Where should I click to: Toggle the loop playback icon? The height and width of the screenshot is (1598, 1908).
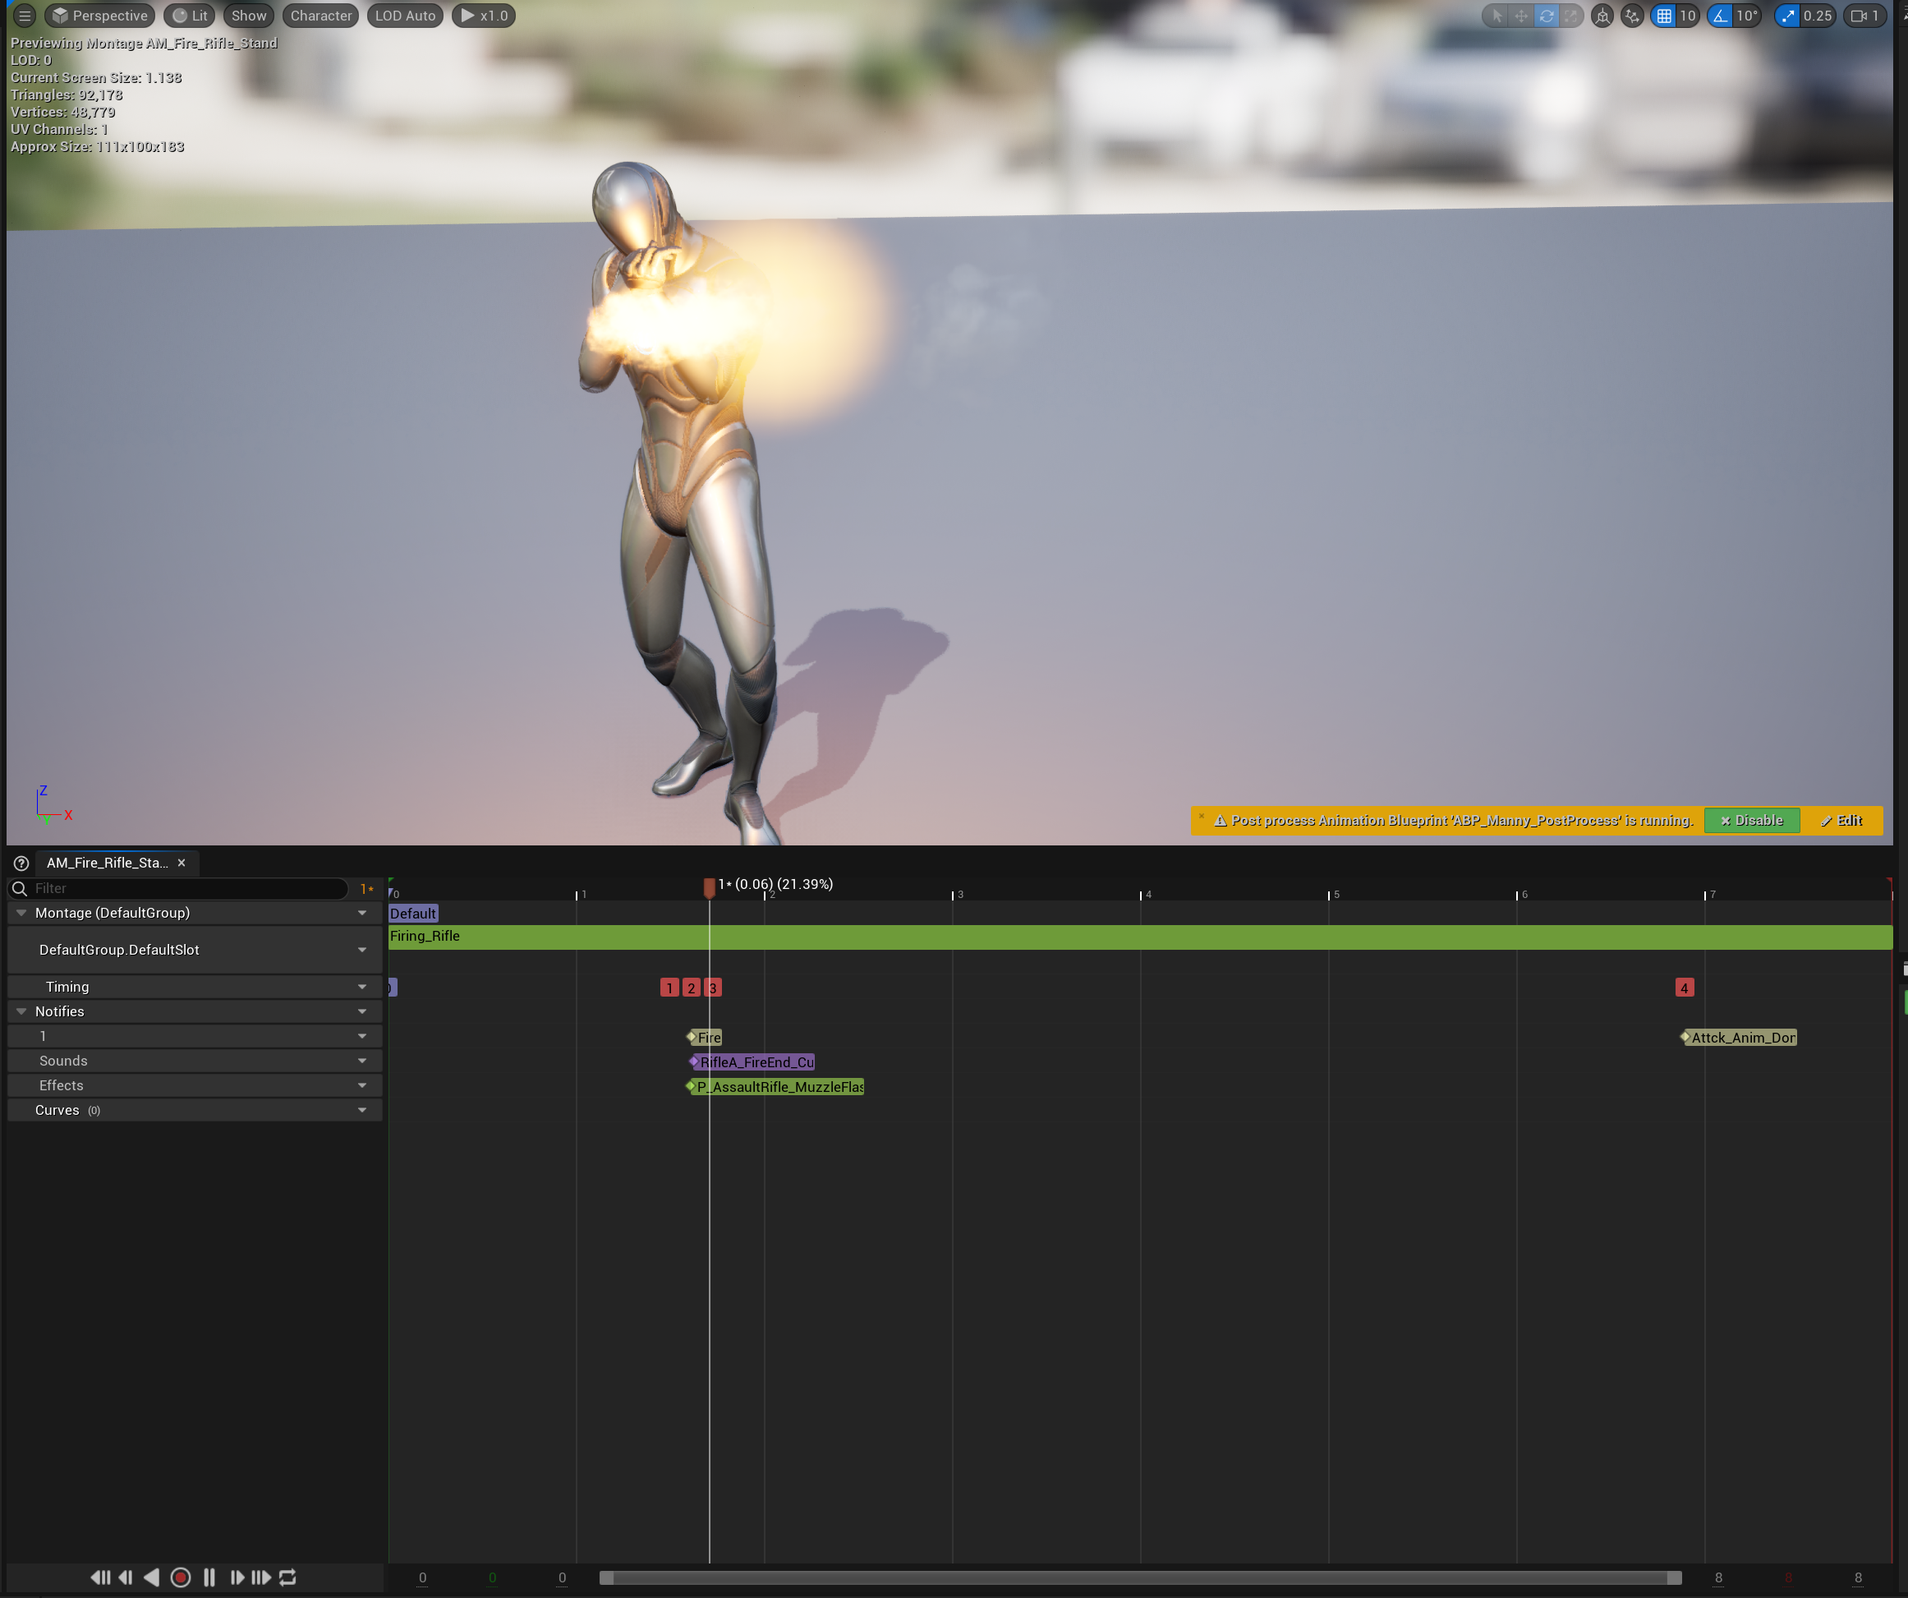288,1577
